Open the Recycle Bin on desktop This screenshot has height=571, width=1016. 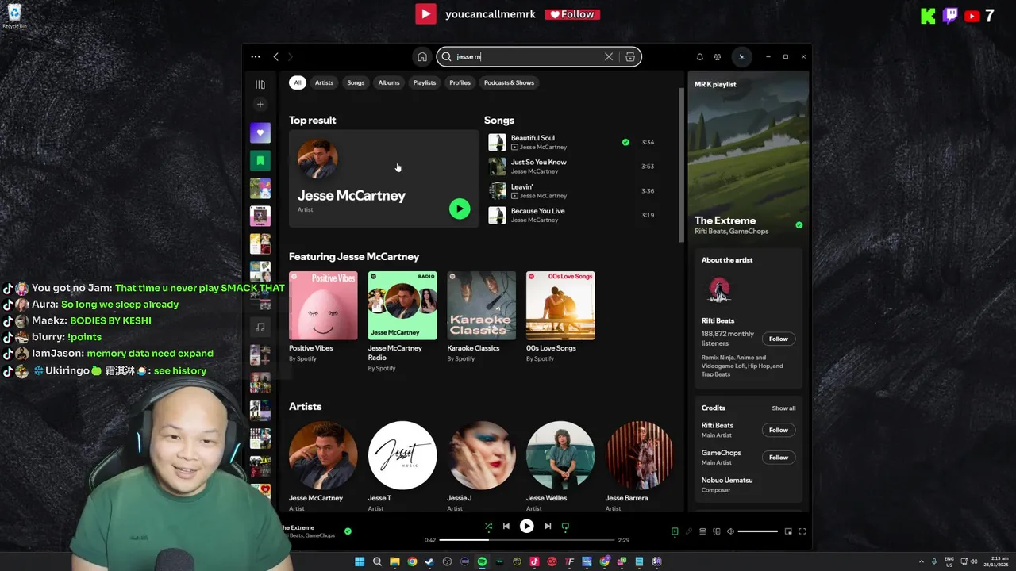point(14,17)
